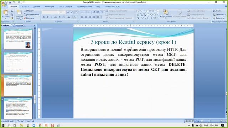Select slide 17 thumbnail REST XML
This screenshot has width=228, height=128.
click(18, 62)
